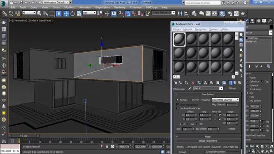Open the 3ds Max application menu logo
274x154 pixels.
(x=4, y=4)
